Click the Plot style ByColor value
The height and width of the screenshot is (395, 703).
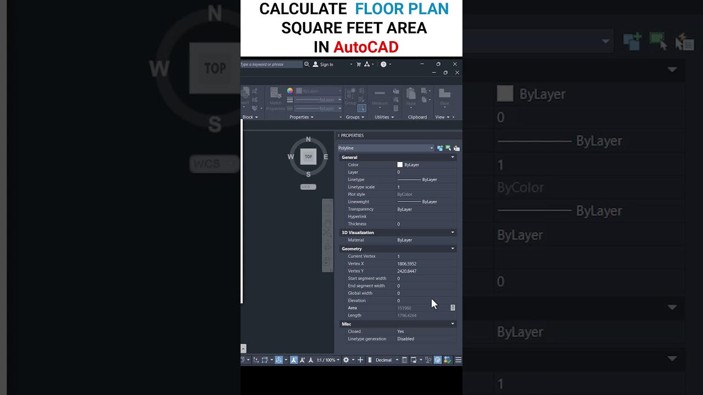405,194
